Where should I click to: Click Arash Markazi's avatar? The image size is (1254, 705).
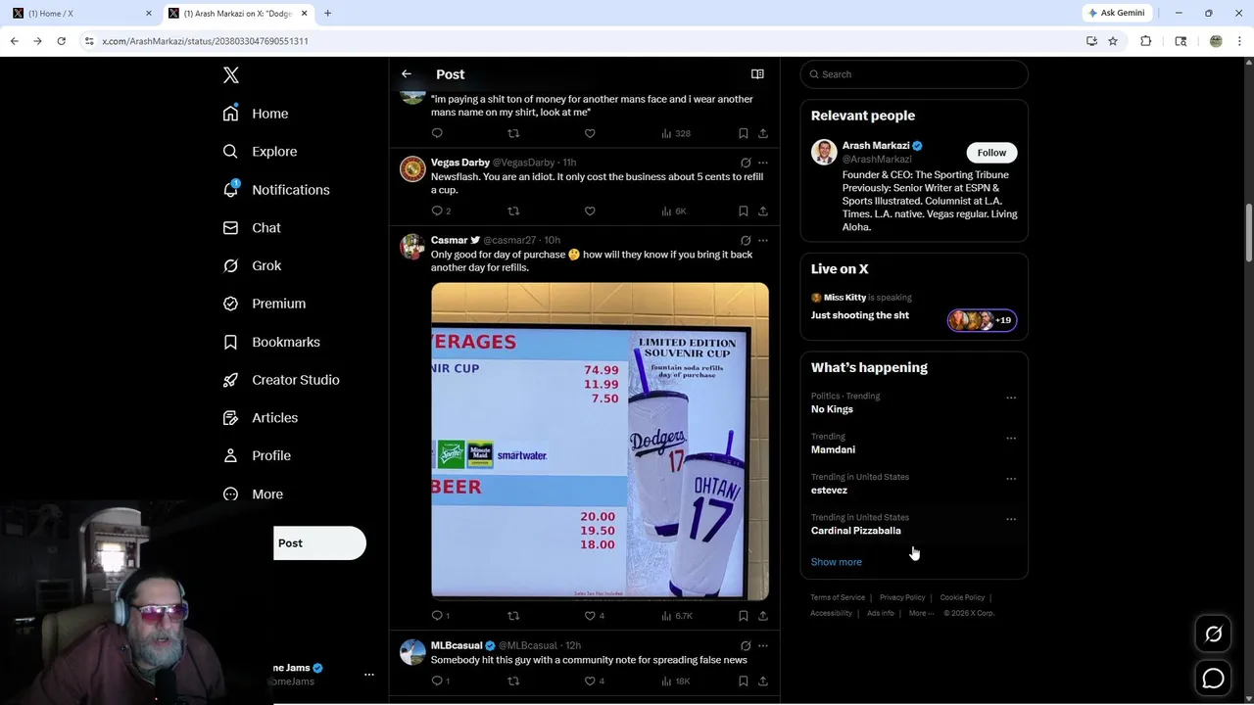click(824, 152)
